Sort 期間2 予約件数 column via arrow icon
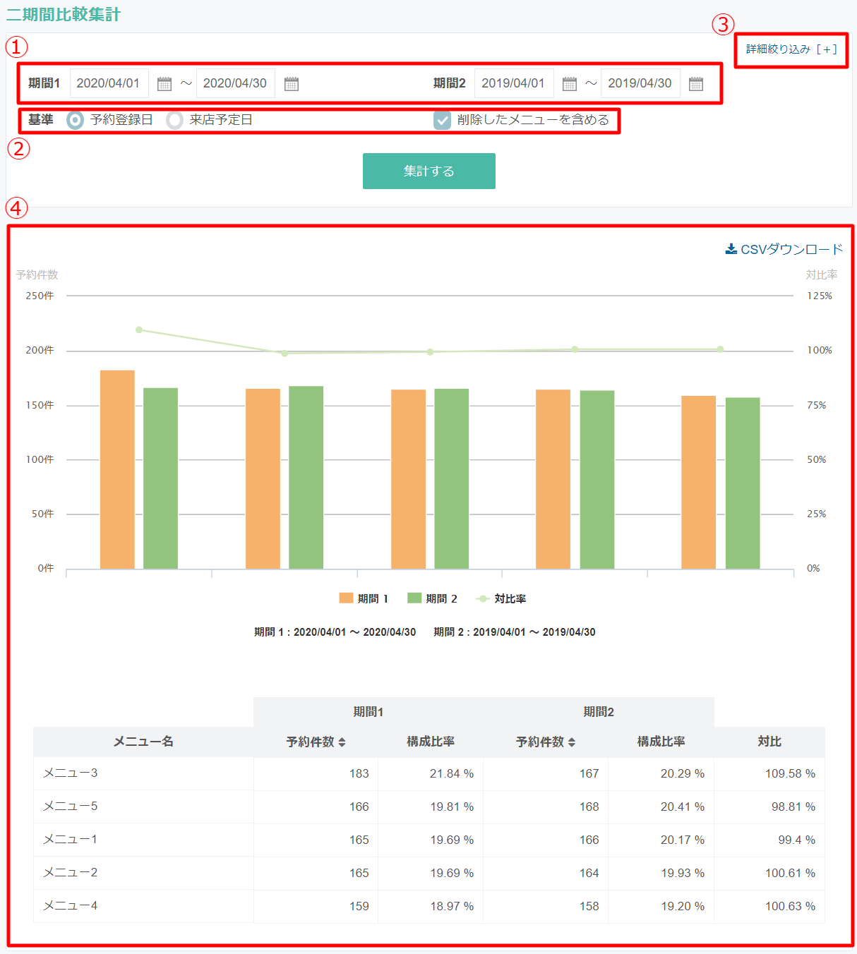The image size is (857, 954). click(572, 742)
